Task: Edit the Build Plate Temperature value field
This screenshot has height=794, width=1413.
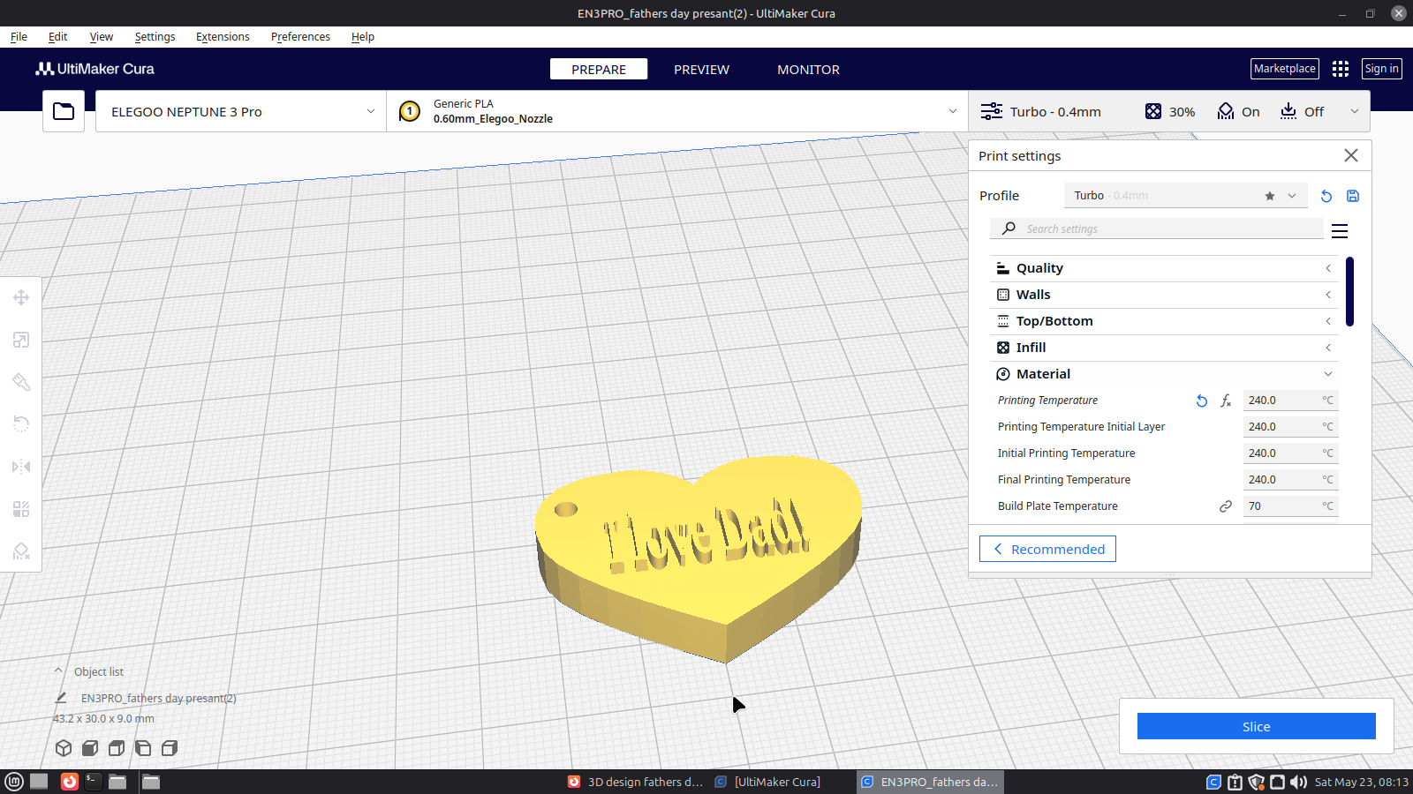Action: pyautogui.click(x=1291, y=506)
